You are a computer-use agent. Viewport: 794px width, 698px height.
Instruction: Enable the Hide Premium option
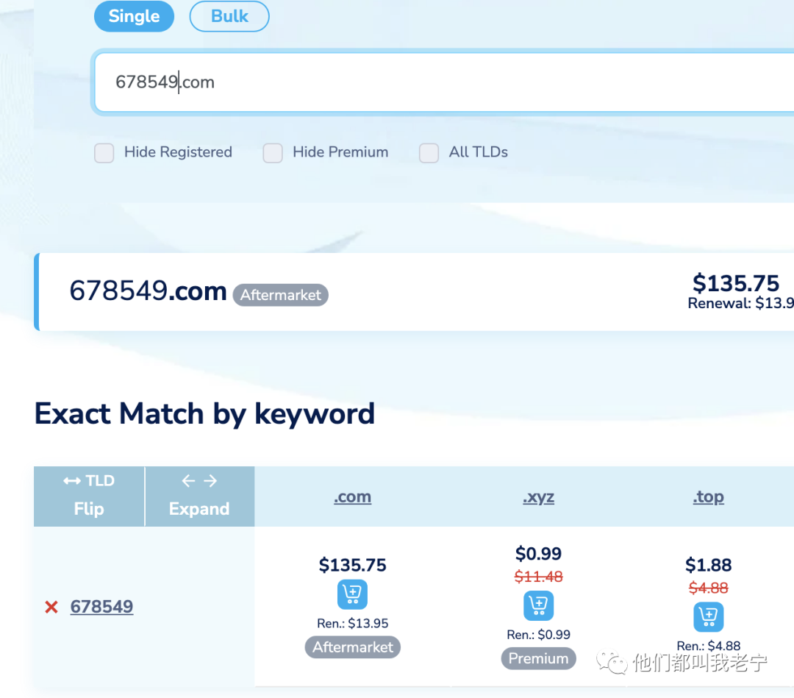click(x=273, y=153)
